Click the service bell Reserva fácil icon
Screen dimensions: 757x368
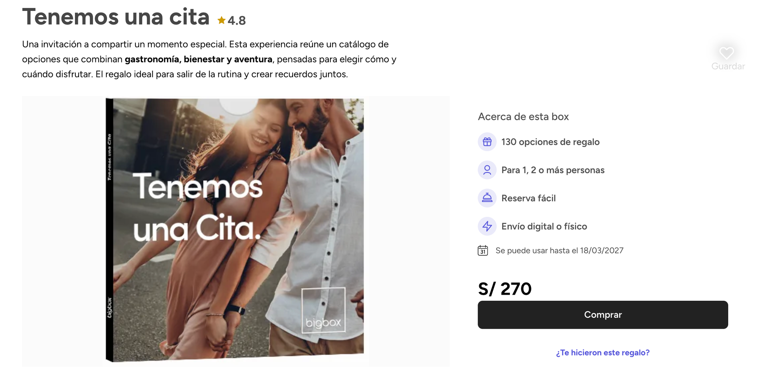tap(487, 198)
